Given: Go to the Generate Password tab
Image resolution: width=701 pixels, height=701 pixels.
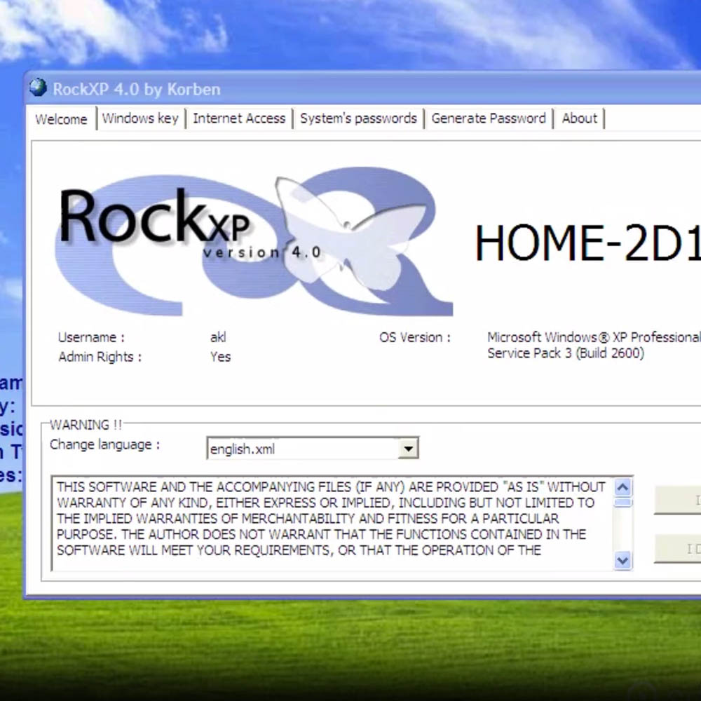Looking at the screenshot, I should coord(489,118).
